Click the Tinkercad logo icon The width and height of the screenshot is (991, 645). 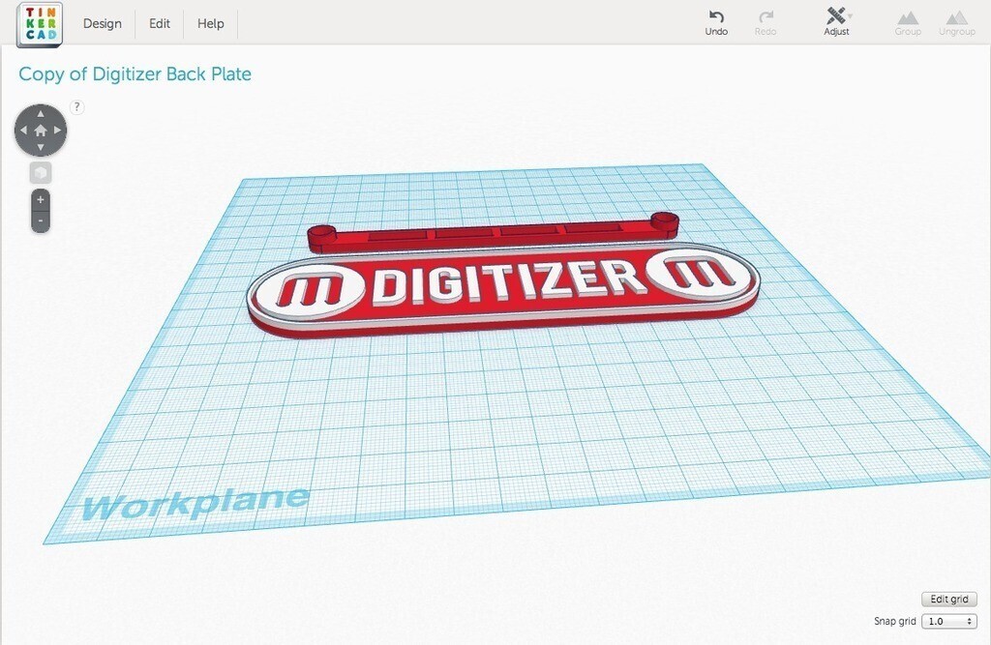(40, 24)
